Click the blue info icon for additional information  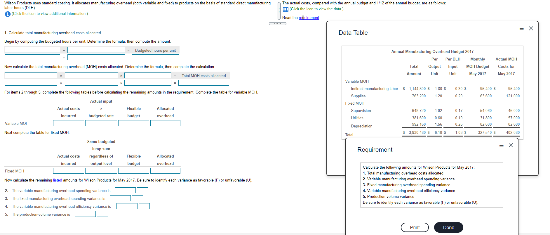(x=8, y=14)
